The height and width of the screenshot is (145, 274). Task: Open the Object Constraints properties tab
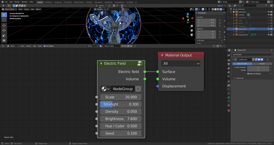[229, 98]
